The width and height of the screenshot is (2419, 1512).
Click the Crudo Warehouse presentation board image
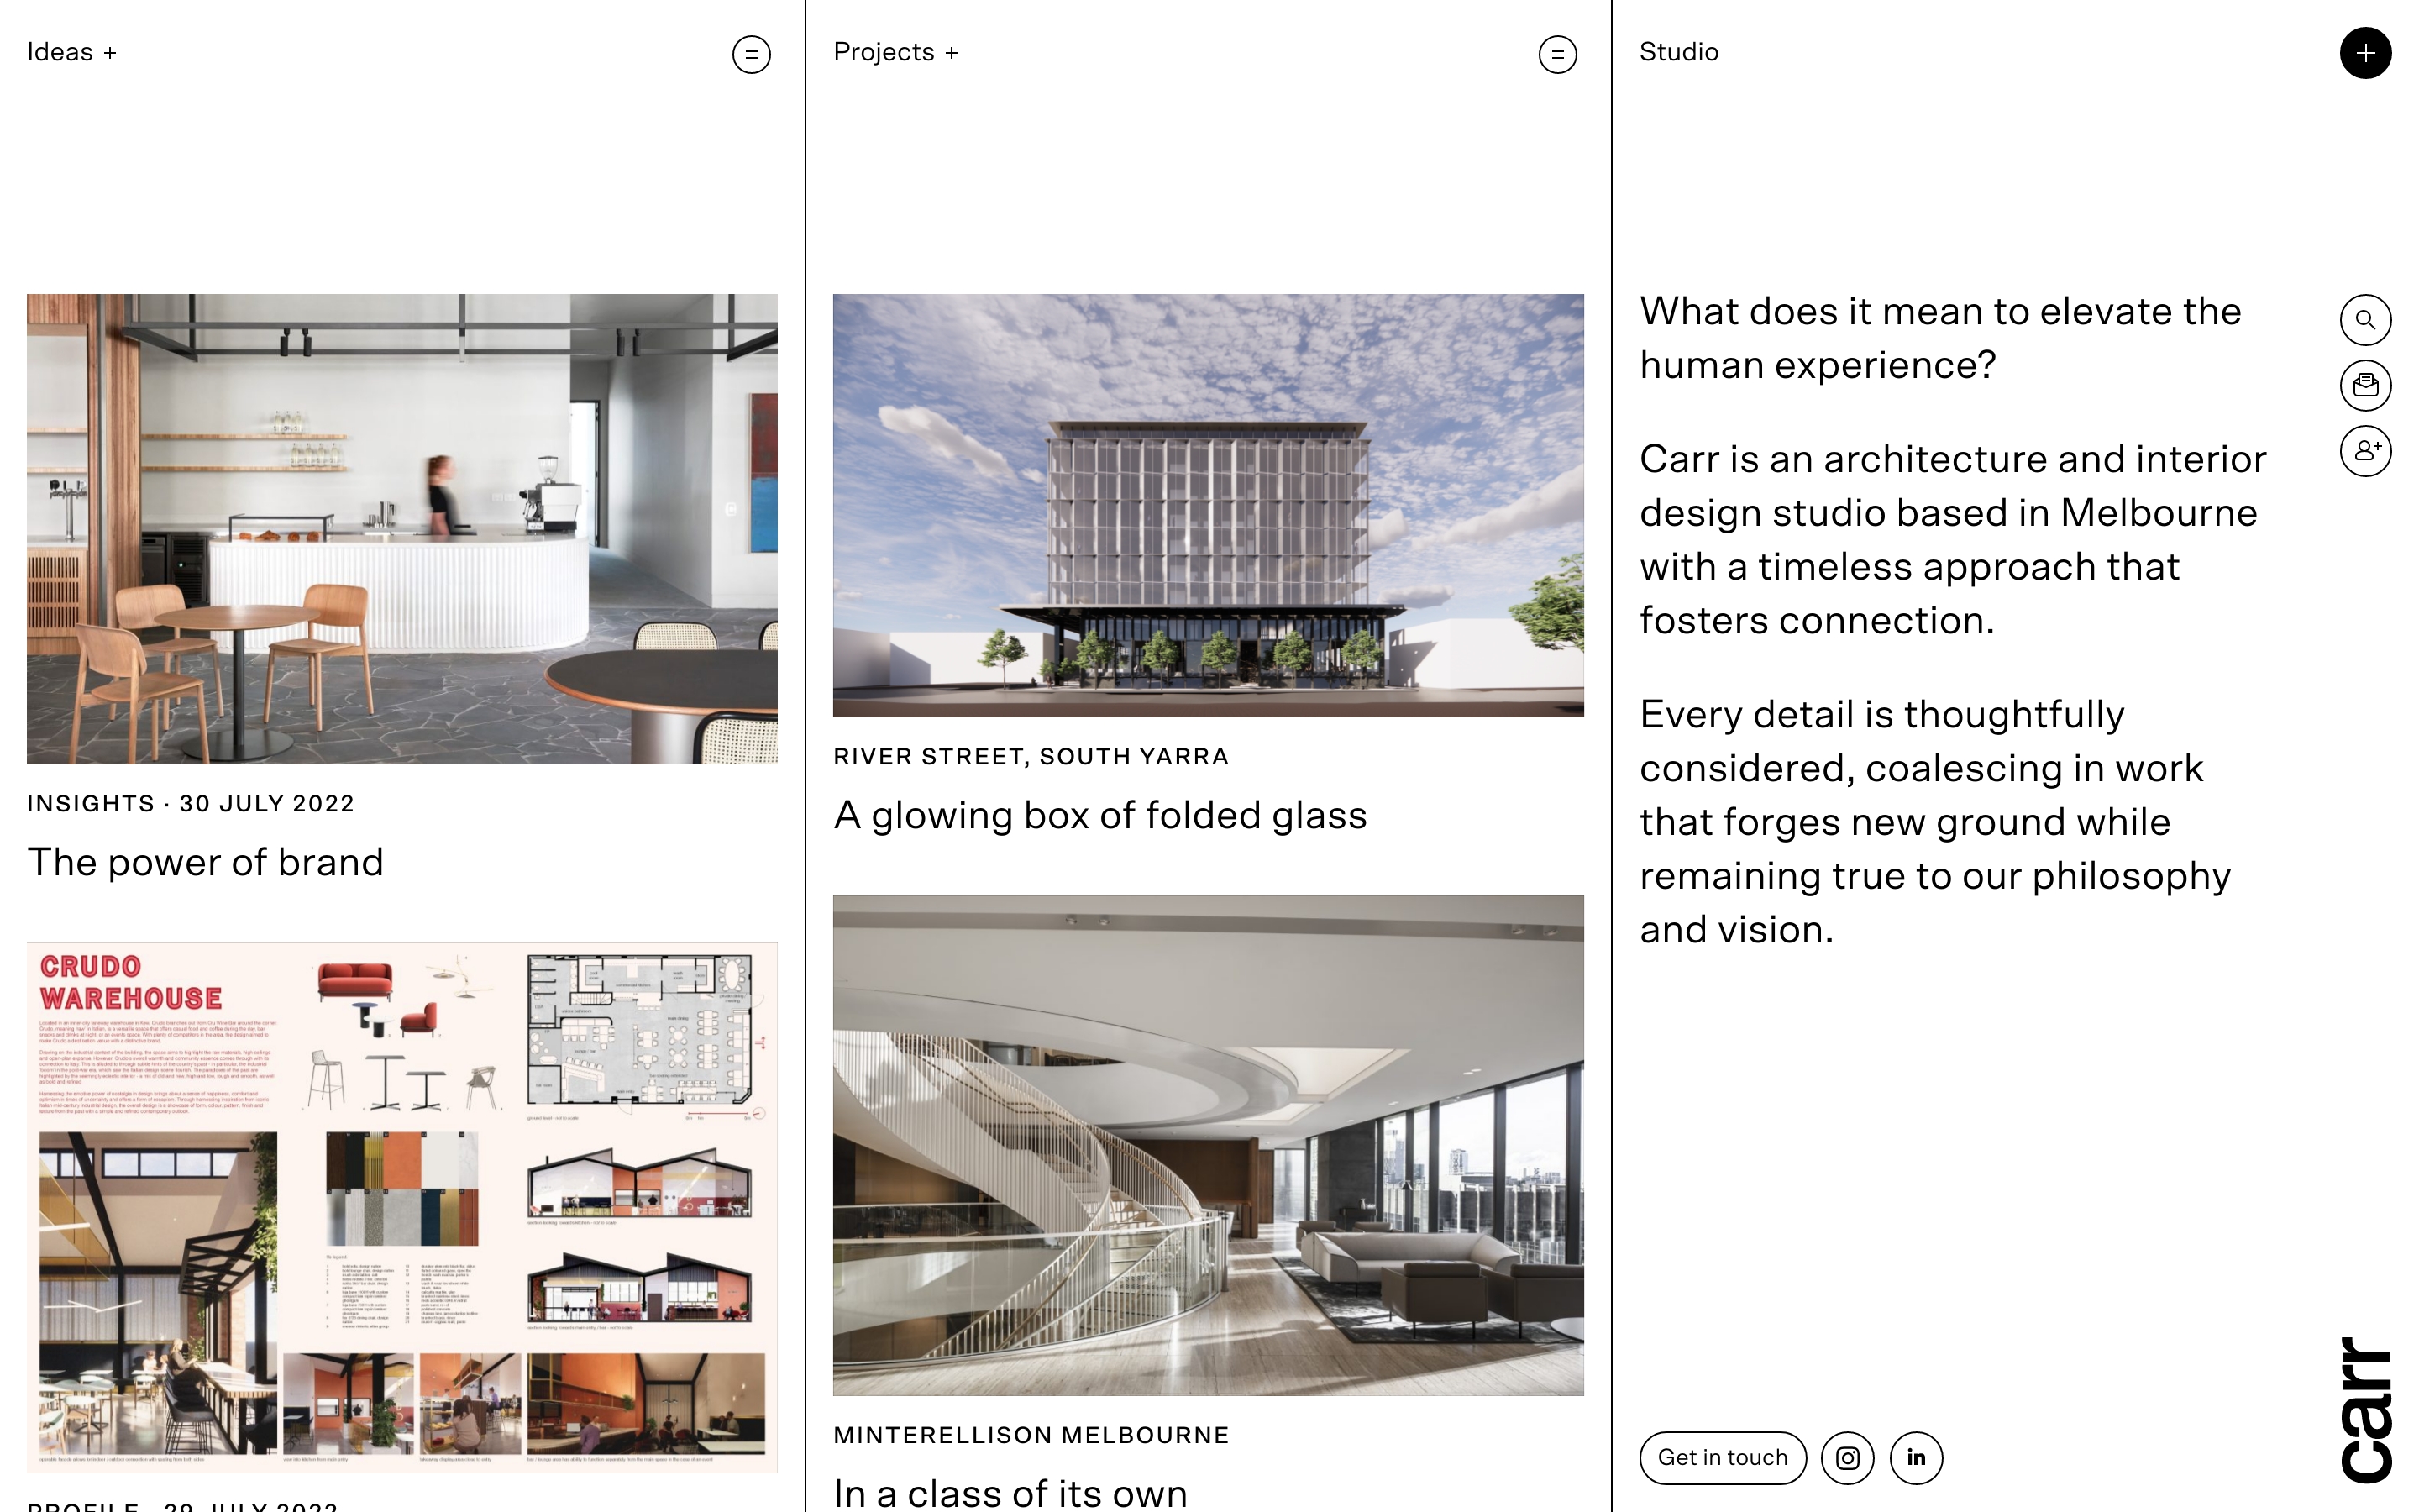[401, 1207]
